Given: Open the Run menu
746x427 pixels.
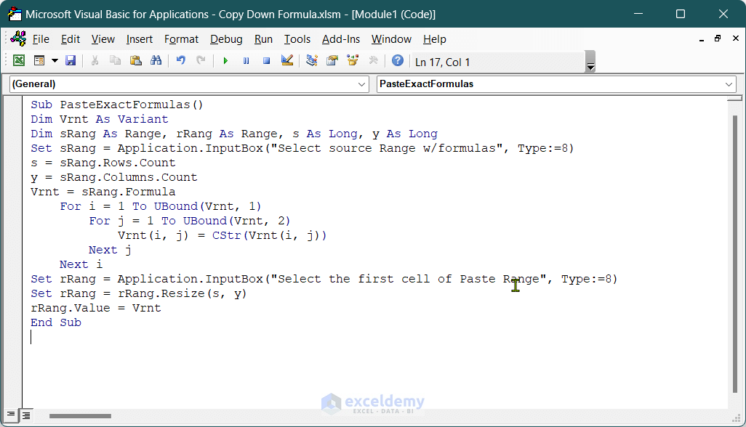Looking at the screenshot, I should (264, 39).
